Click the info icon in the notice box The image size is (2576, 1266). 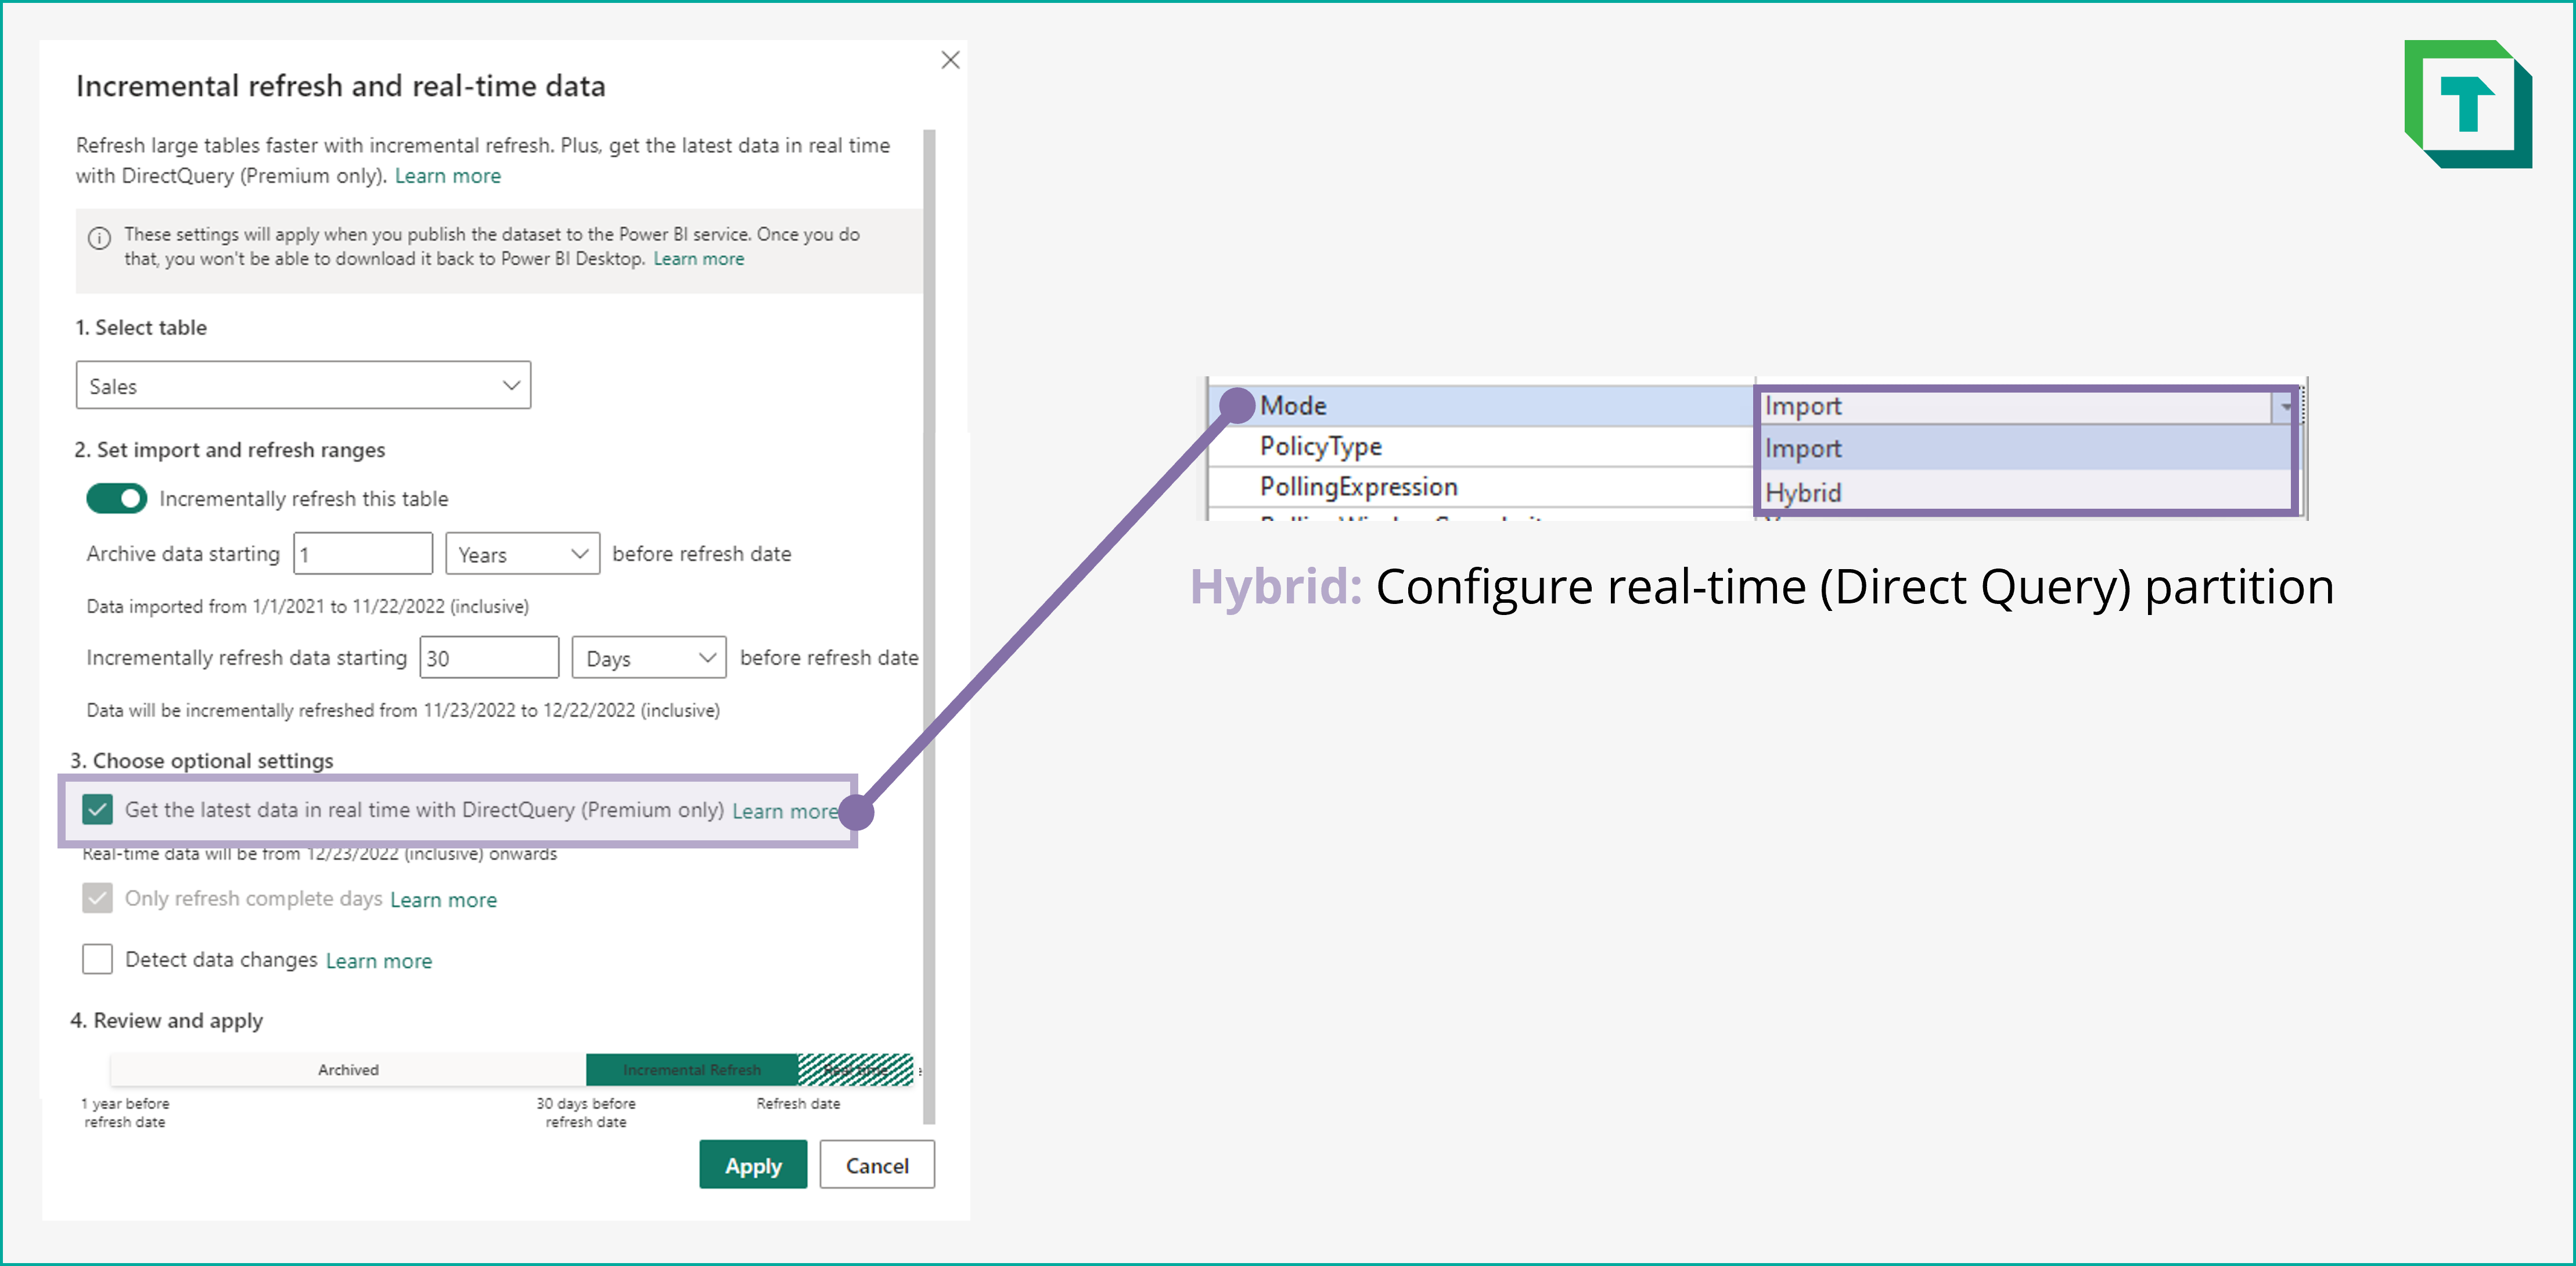pos(99,238)
